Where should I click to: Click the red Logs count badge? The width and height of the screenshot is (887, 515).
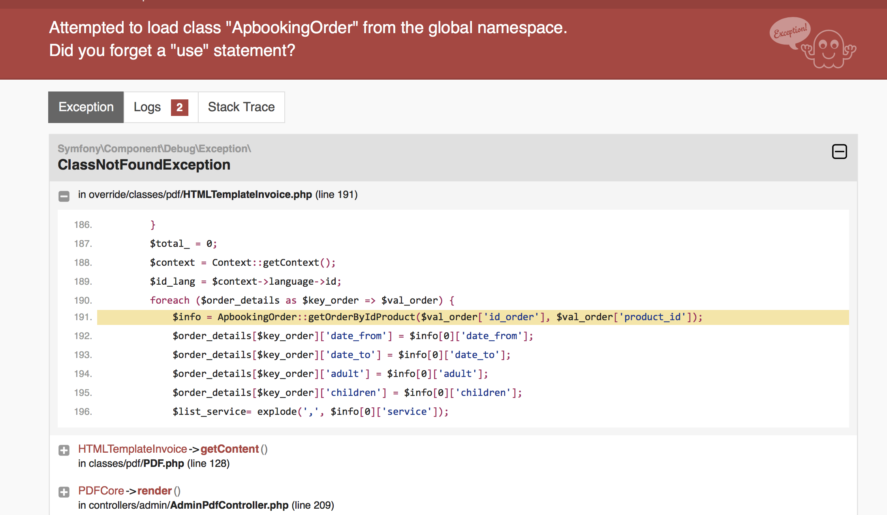click(x=179, y=108)
